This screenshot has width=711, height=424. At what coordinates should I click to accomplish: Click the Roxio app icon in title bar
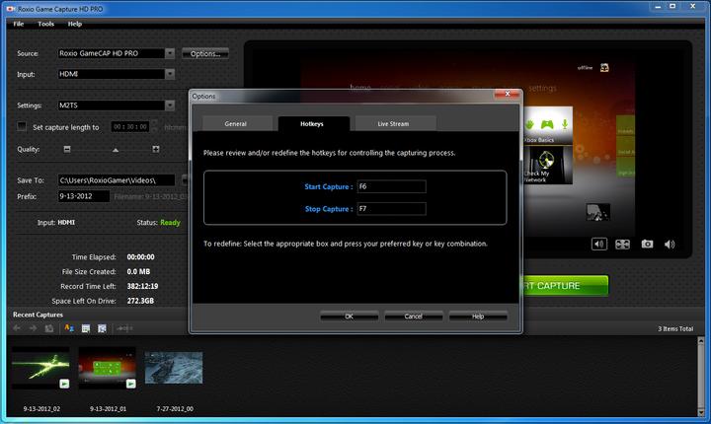point(10,9)
